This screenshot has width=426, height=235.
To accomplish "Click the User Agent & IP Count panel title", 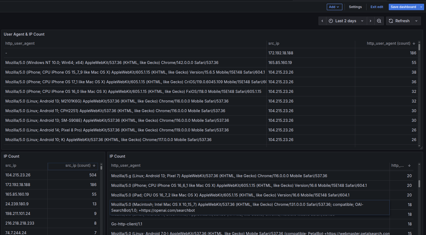I will [24, 34].
